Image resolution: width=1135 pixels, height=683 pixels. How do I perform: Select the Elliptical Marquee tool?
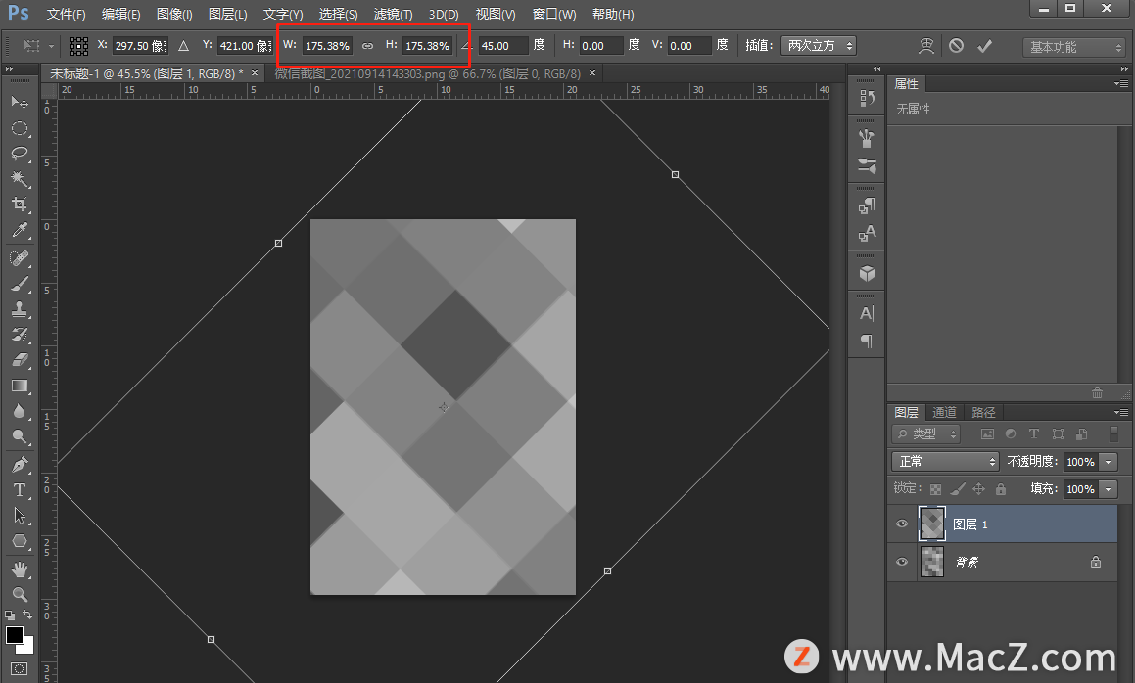point(20,129)
